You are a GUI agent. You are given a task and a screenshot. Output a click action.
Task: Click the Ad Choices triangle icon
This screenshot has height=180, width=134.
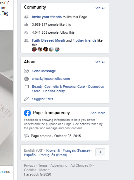coord(91,165)
